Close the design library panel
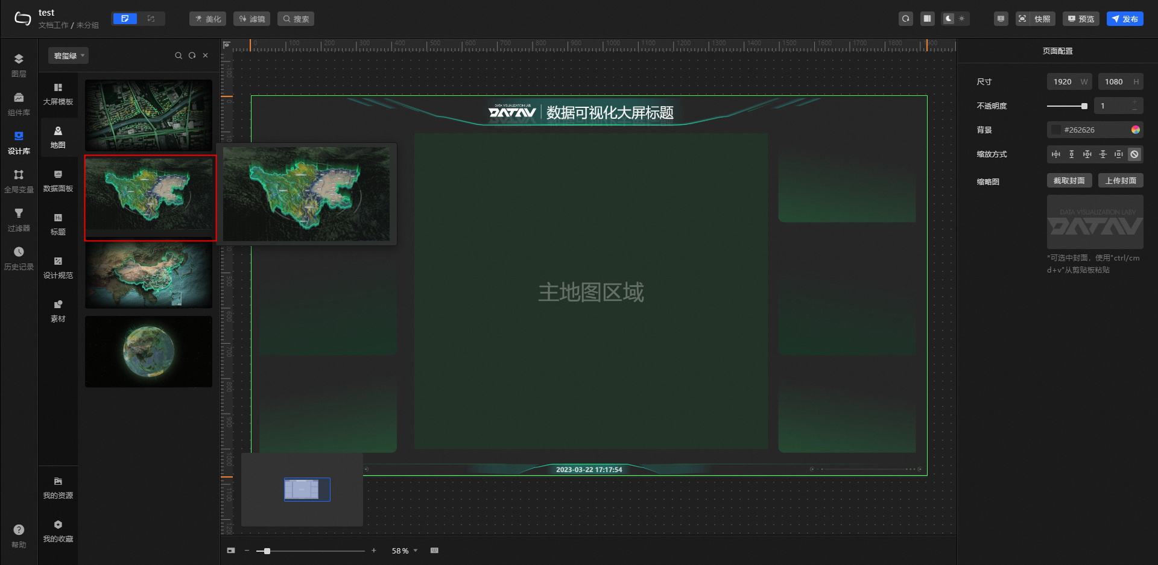This screenshot has width=1158, height=565. (x=206, y=55)
